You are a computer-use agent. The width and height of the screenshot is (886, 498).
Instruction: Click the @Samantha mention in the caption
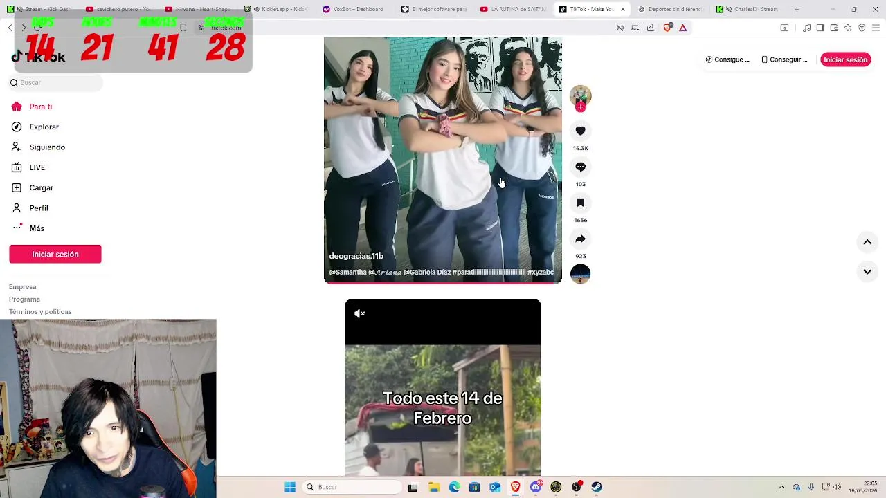coord(347,273)
